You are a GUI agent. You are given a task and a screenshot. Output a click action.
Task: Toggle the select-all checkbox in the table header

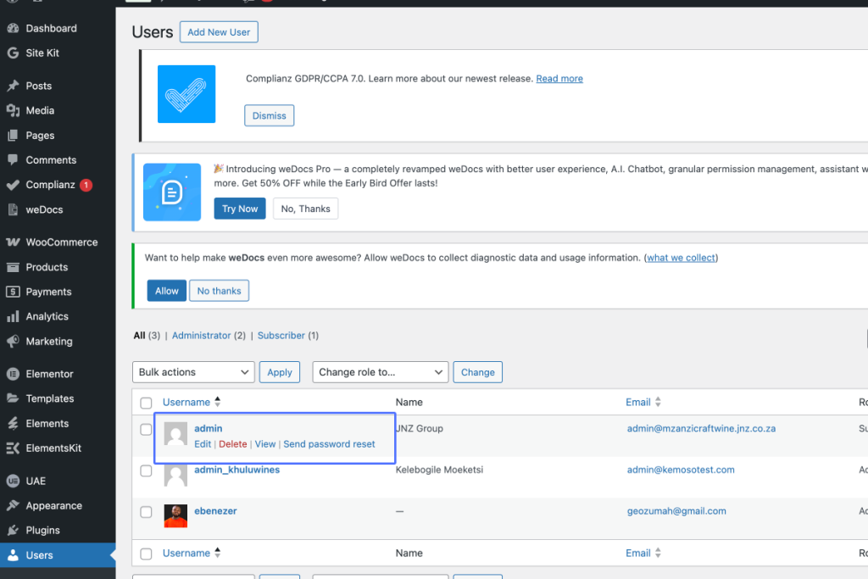[x=146, y=403]
